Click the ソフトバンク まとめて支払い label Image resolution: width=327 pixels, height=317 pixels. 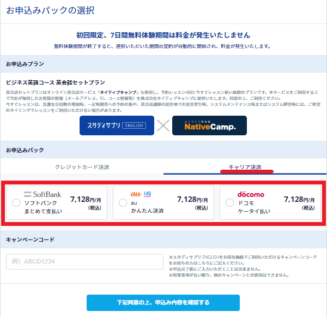pyautogui.click(x=43, y=207)
